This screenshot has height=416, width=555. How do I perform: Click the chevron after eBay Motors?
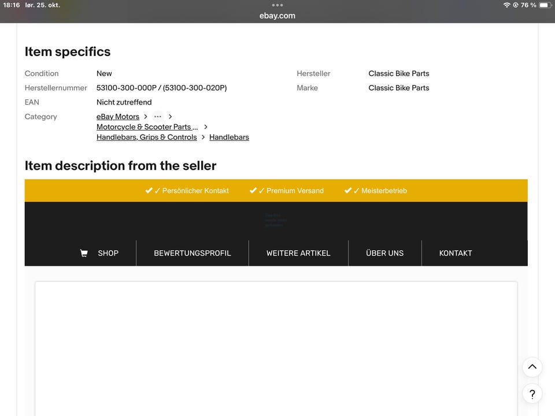click(x=146, y=116)
